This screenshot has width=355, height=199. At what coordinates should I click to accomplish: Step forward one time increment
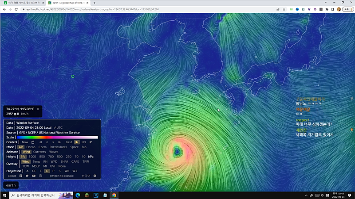pos(53,142)
